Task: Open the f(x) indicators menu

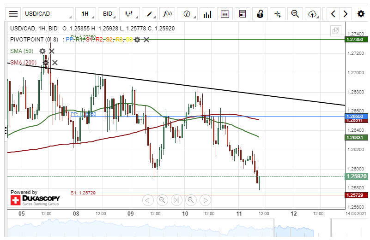Action: pyautogui.click(x=167, y=14)
